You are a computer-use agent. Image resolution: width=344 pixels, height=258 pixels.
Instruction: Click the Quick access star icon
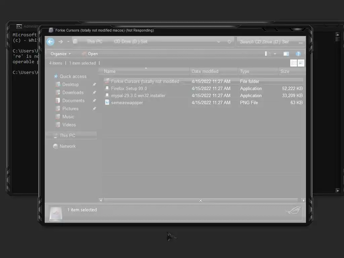(x=56, y=76)
